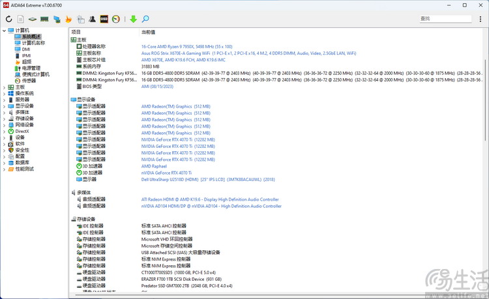Open the AMD Raphael 3D accelerator link
The width and height of the screenshot is (489, 299).
tap(154, 166)
